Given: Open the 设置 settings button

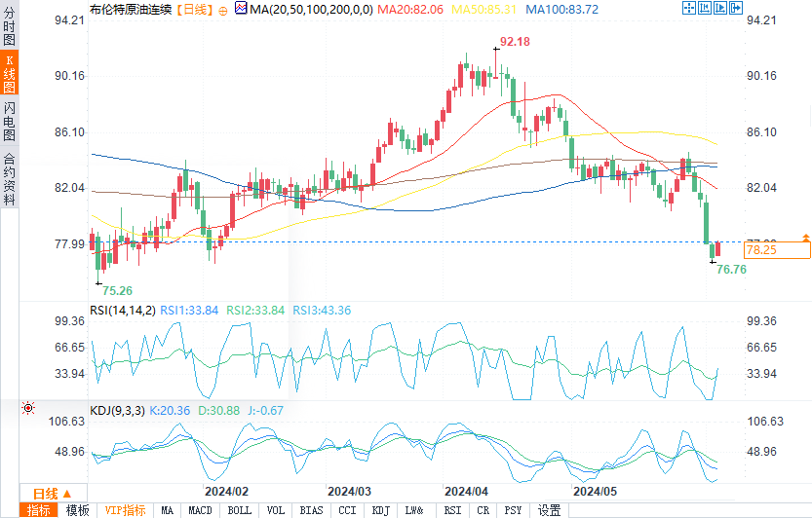Looking at the screenshot, I should 549,510.
